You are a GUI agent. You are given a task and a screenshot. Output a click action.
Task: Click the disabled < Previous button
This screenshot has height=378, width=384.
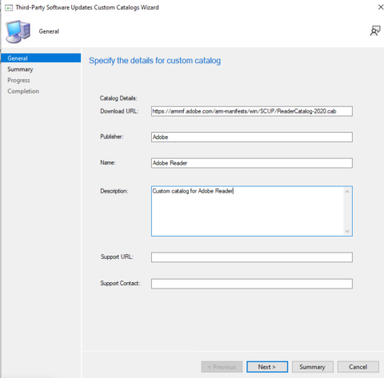click(222, 367)
